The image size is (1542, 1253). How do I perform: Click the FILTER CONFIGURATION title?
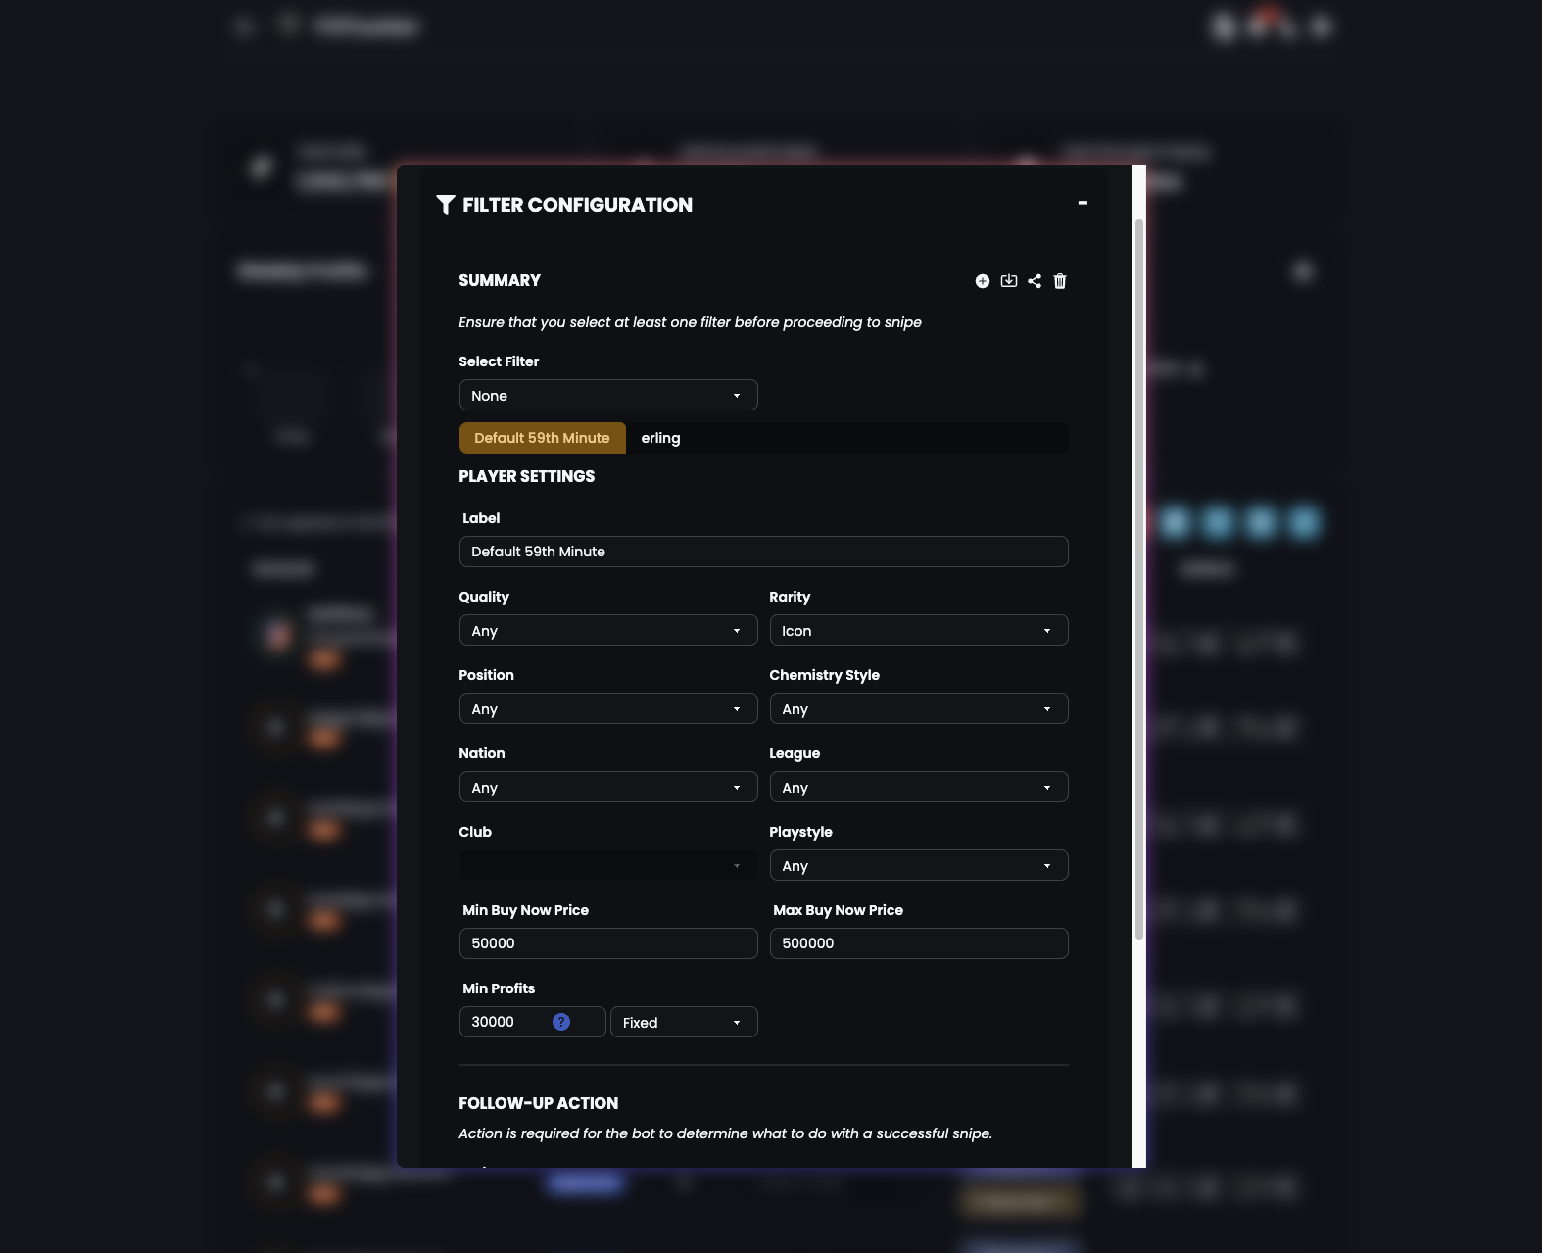(x=578, y=204)
